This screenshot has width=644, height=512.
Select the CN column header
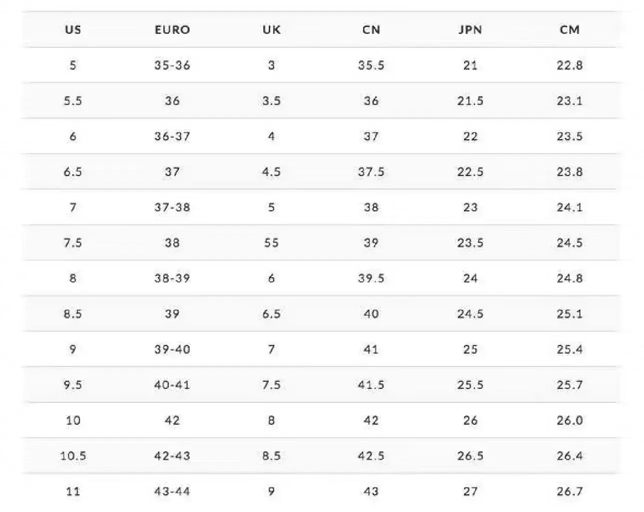[371, 29]
